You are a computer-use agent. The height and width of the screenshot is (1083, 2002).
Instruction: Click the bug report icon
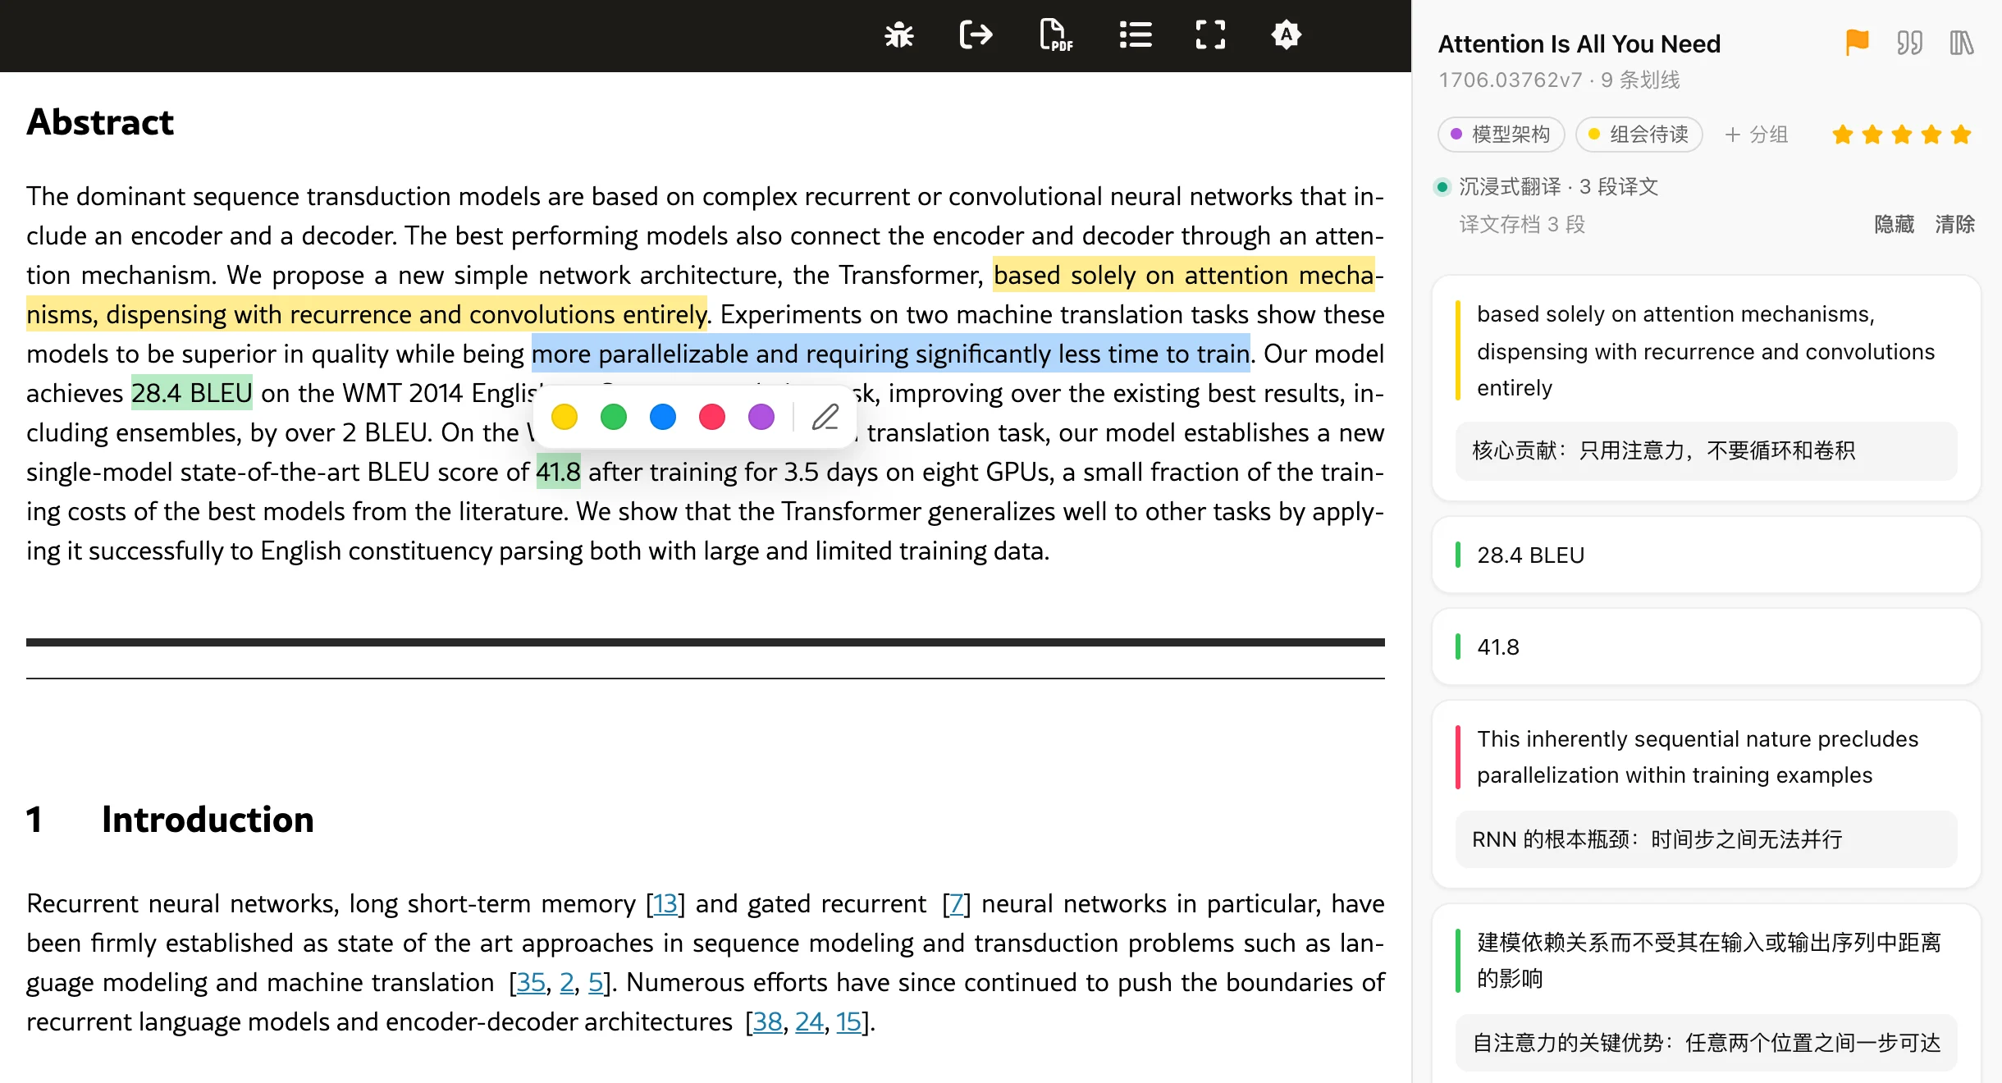point(899,35)
